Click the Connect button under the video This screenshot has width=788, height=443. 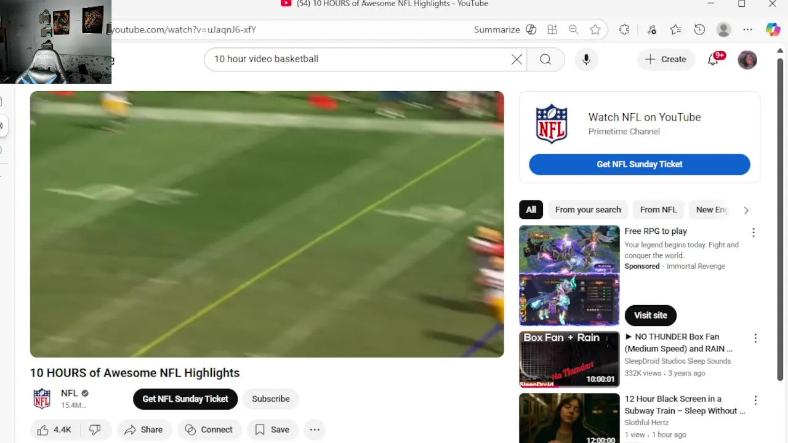point(209,429)
